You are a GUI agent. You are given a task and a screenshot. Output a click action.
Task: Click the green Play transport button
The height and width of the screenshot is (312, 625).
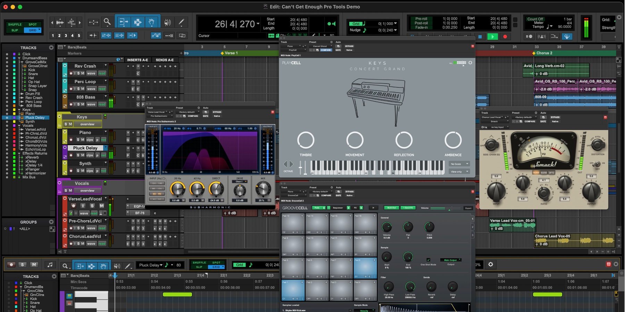[492, 36]
